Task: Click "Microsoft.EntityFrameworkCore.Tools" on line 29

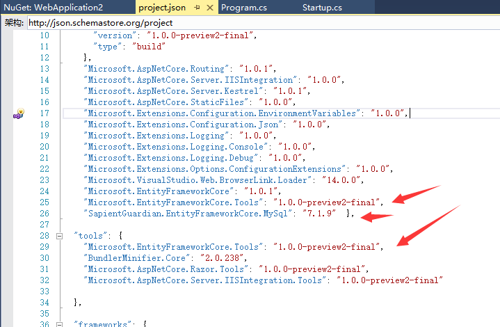Action: click(x=173, y=247)
